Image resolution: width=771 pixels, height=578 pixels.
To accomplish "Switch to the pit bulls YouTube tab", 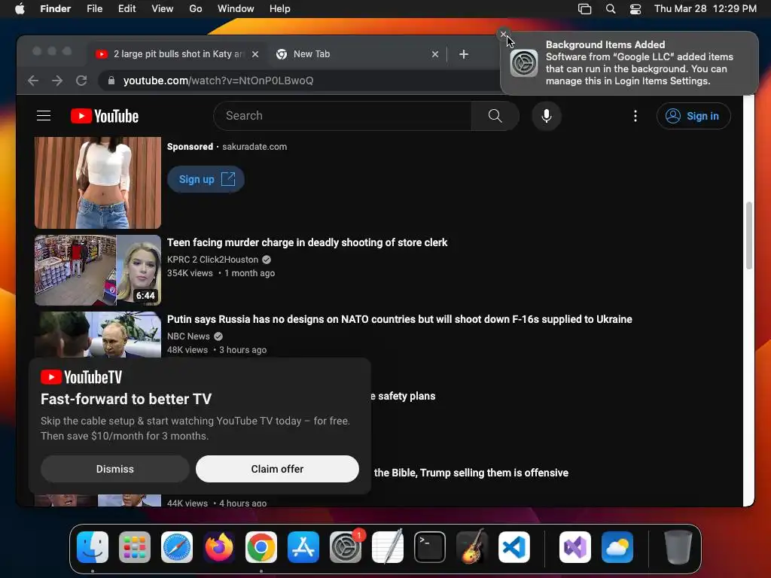I will 178,54.
